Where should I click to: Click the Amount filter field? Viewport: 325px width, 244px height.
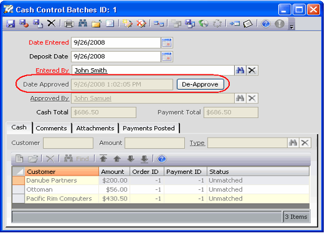click(155, 143)
